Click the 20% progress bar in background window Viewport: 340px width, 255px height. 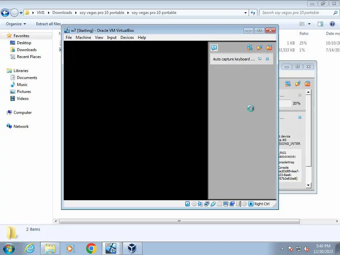(285, 103)
